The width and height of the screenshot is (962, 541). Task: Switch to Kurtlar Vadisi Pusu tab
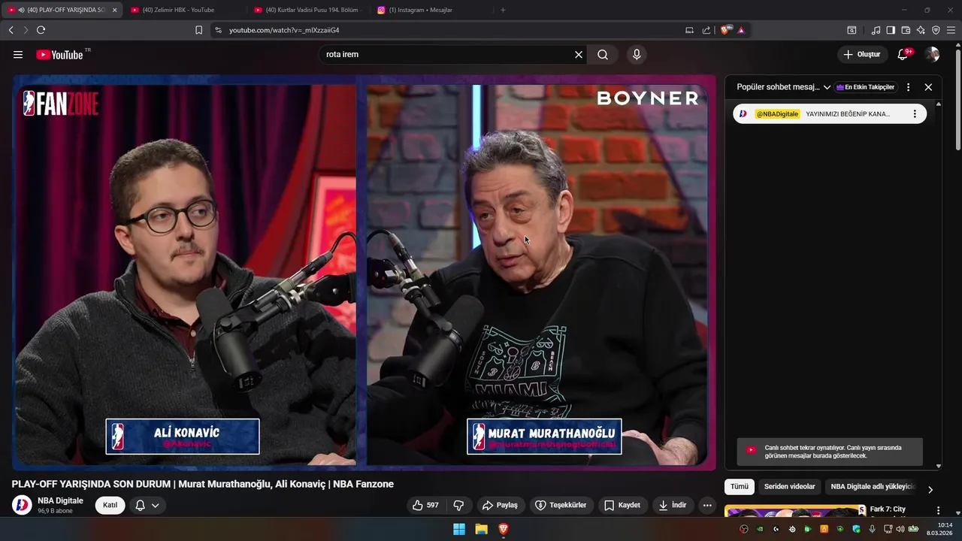coord(308,10)
